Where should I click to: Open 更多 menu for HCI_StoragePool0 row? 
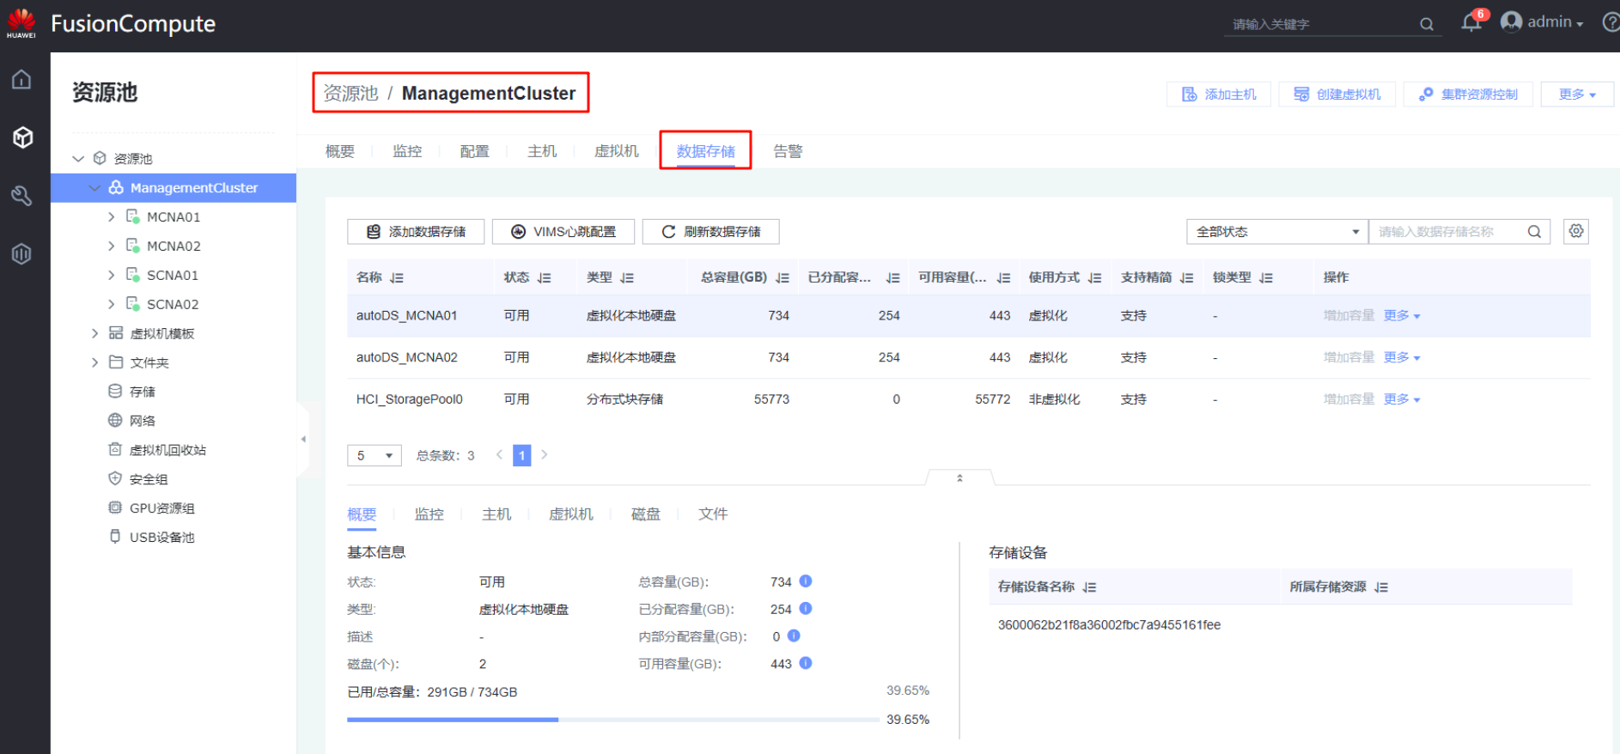(1402, 399)
